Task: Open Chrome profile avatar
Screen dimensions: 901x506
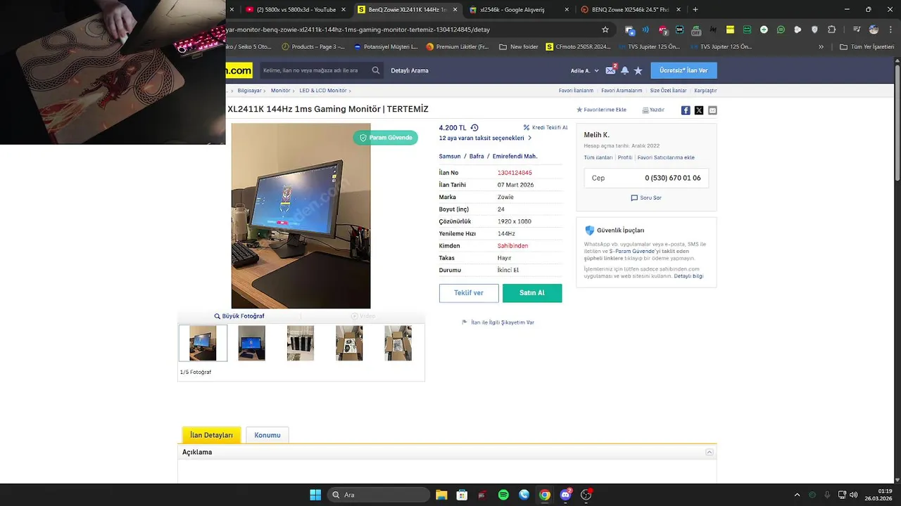Action: (874, 30)
